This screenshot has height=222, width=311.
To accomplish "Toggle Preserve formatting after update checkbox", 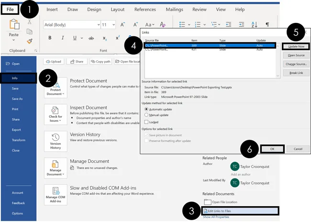I will coord(146,141).
